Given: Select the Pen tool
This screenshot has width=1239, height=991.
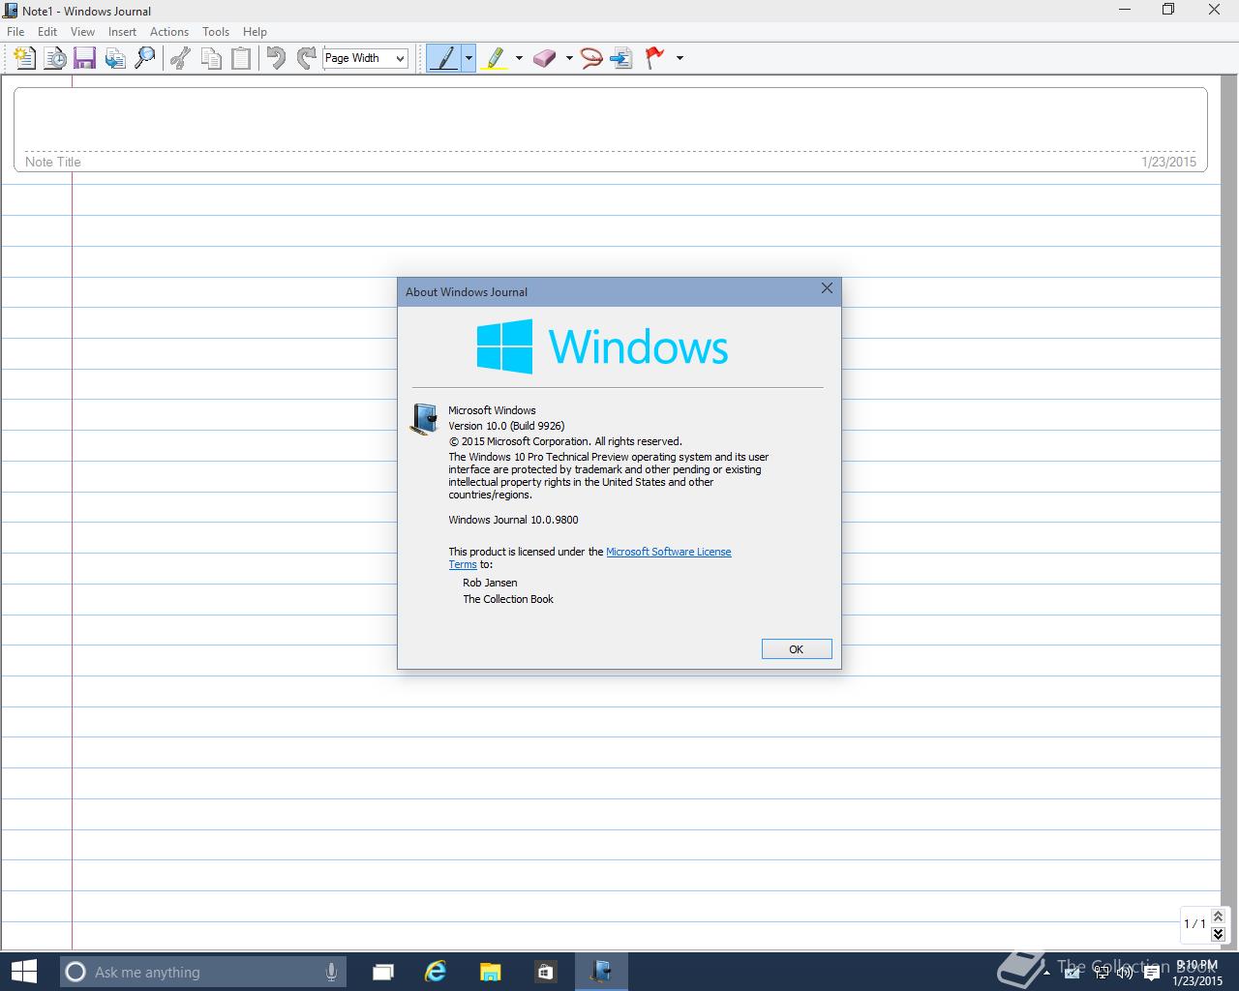Looking at the screenshot, I should [444, 58].
